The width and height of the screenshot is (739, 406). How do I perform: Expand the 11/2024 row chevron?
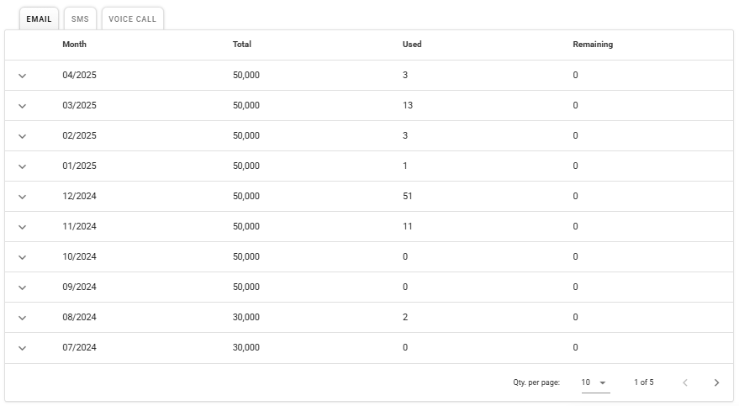[x=23, y=227]
